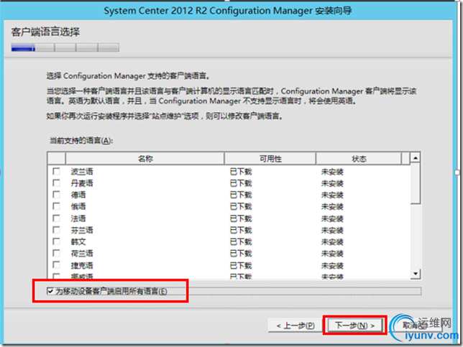
Task: Sort by the 状态 column header
Action: pos(359,159)
